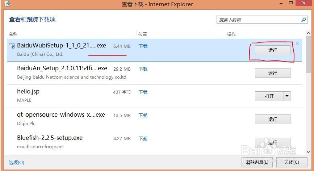Close the window with the title bar X

pos(304,3)
